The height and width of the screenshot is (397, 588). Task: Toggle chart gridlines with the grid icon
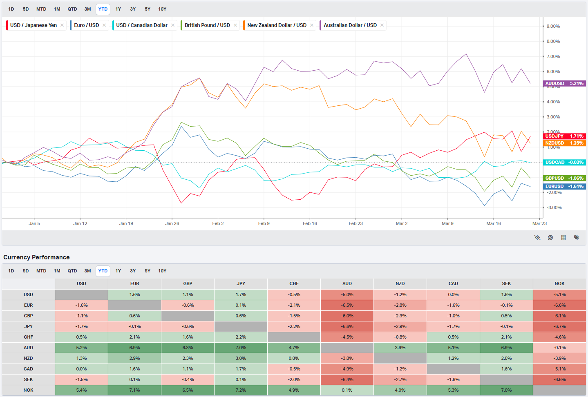pos(563,237)
